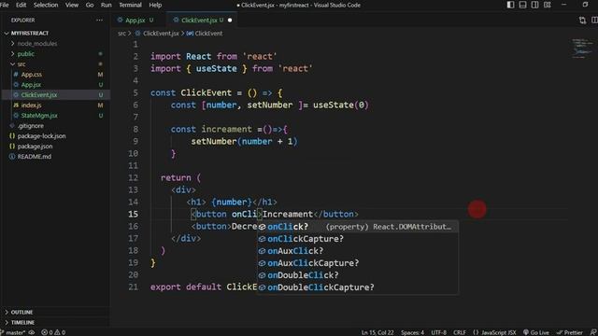Click the ClickEvent symbol breadcrumb
Viewport: 598px width, 336px height.
(205, 34)
